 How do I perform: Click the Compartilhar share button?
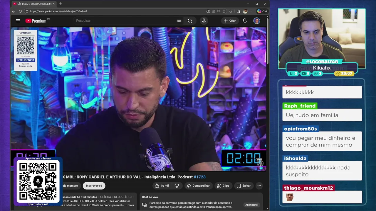click(198, 186)
